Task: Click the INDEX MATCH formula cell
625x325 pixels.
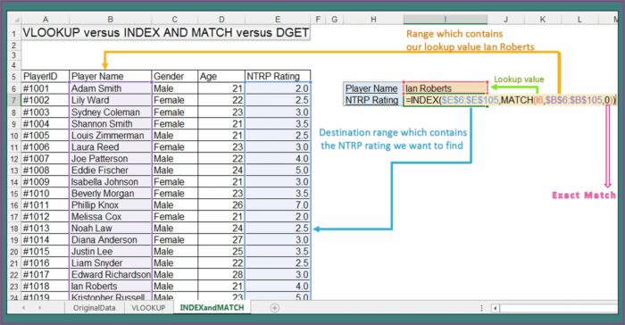Action: (x=510, y=100)
